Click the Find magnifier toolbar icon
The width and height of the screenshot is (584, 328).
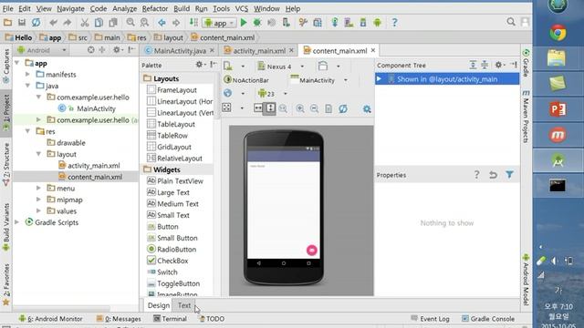point(130,23)
